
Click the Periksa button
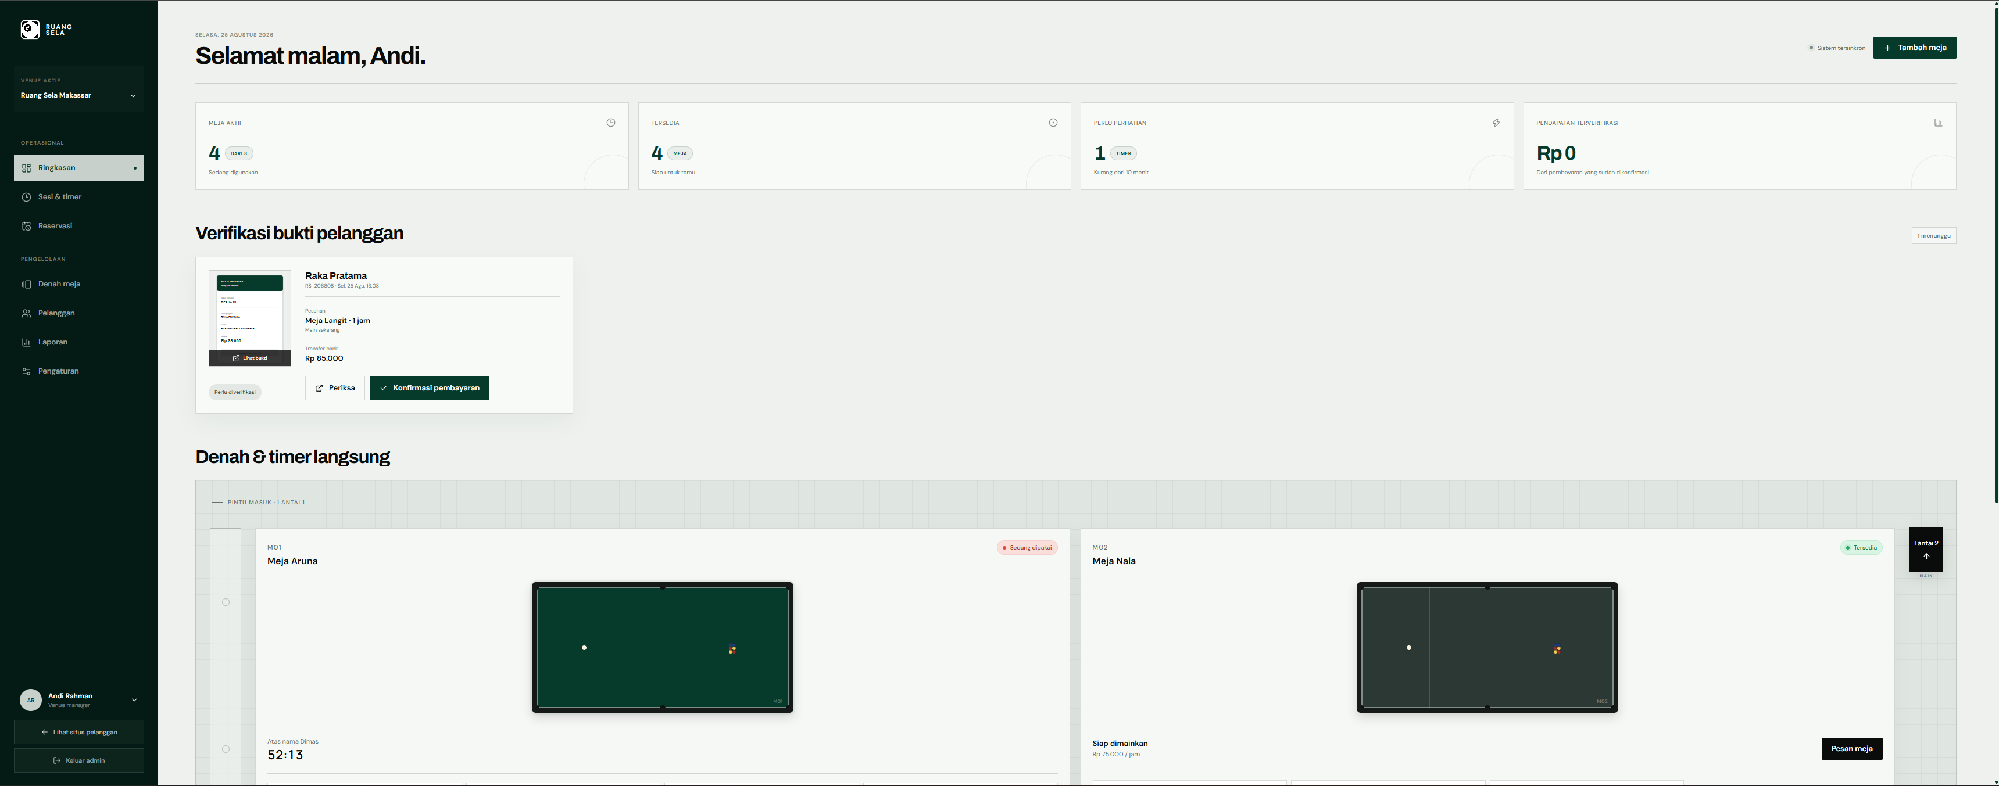point(334,388)
